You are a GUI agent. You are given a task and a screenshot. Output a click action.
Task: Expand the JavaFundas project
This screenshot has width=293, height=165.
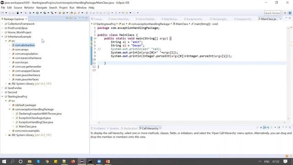click(x=2, y=88)
